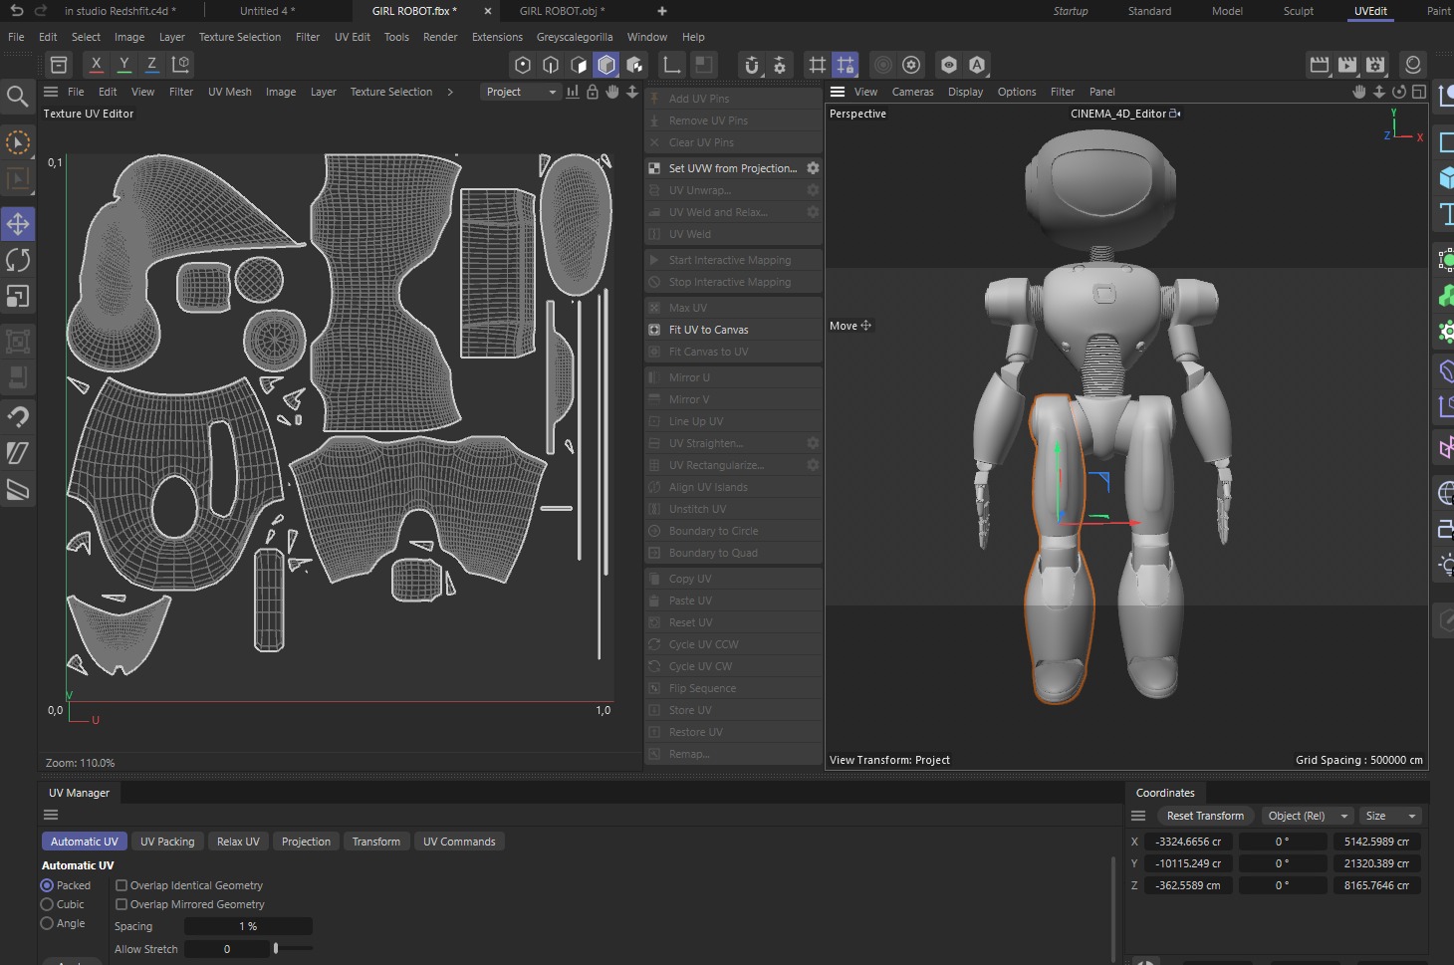1454x965 pixels.
Task: Open snap settings gear-arrow icon
Action: tap(780, 65)
